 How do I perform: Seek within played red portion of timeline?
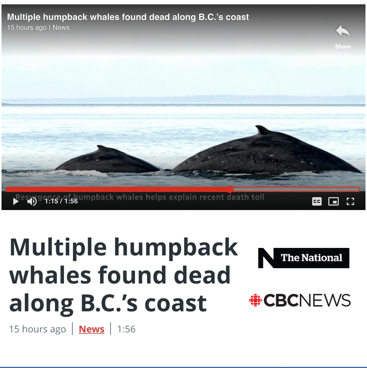[116, 189]
